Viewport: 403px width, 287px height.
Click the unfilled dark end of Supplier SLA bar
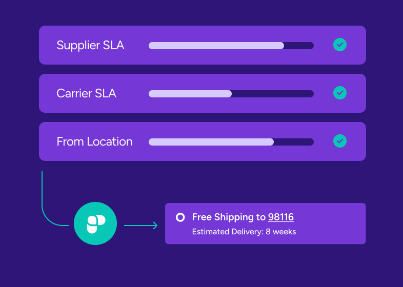(298, 46)
